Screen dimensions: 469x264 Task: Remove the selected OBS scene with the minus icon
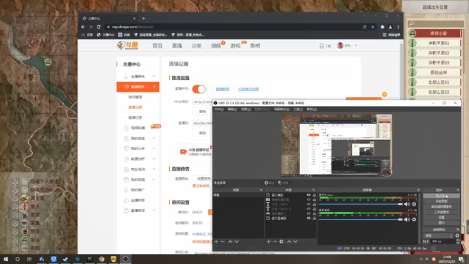pyautogui.click(x=223, y=242)
